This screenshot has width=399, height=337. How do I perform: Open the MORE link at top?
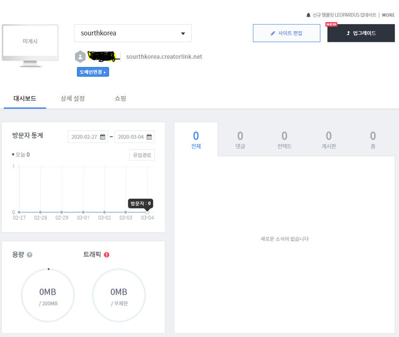click(x=388, y=15)
